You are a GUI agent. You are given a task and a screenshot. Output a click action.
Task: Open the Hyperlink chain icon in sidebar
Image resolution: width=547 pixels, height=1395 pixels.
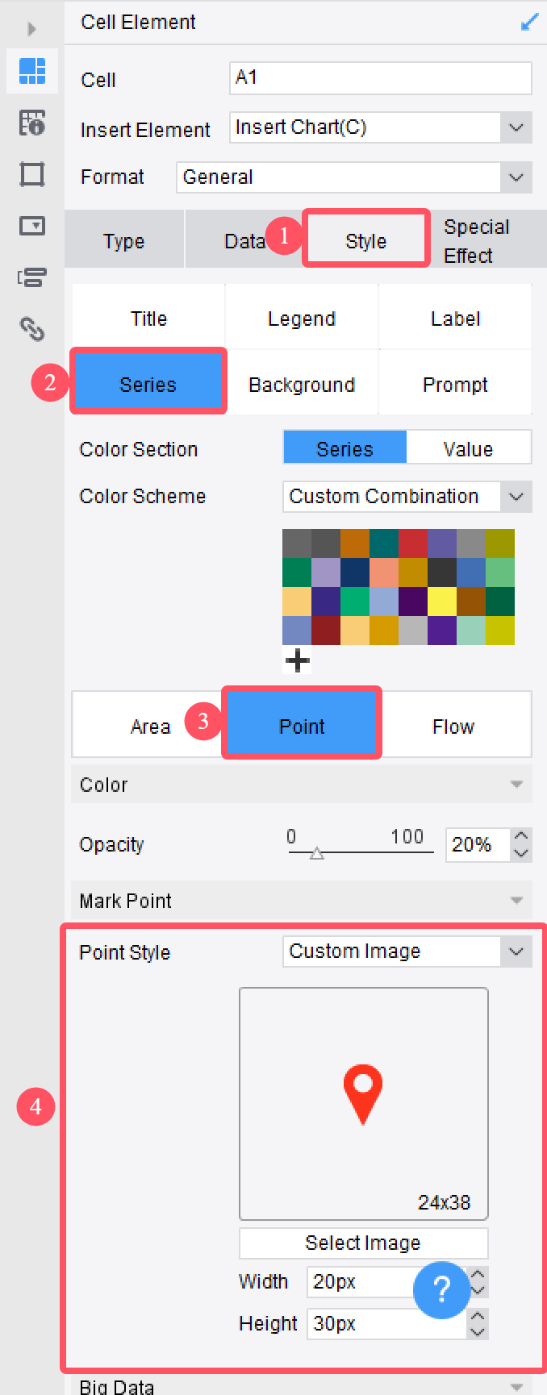32,328
